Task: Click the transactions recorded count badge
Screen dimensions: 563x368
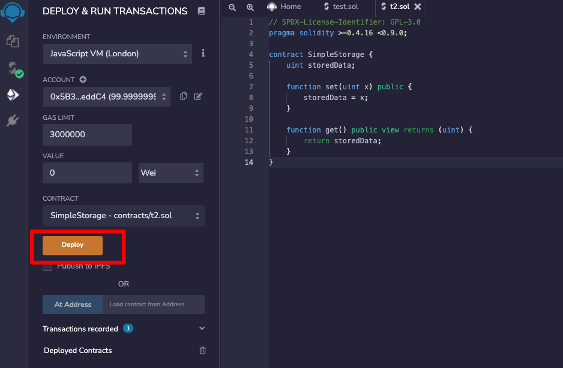Action: pos(128,328)
